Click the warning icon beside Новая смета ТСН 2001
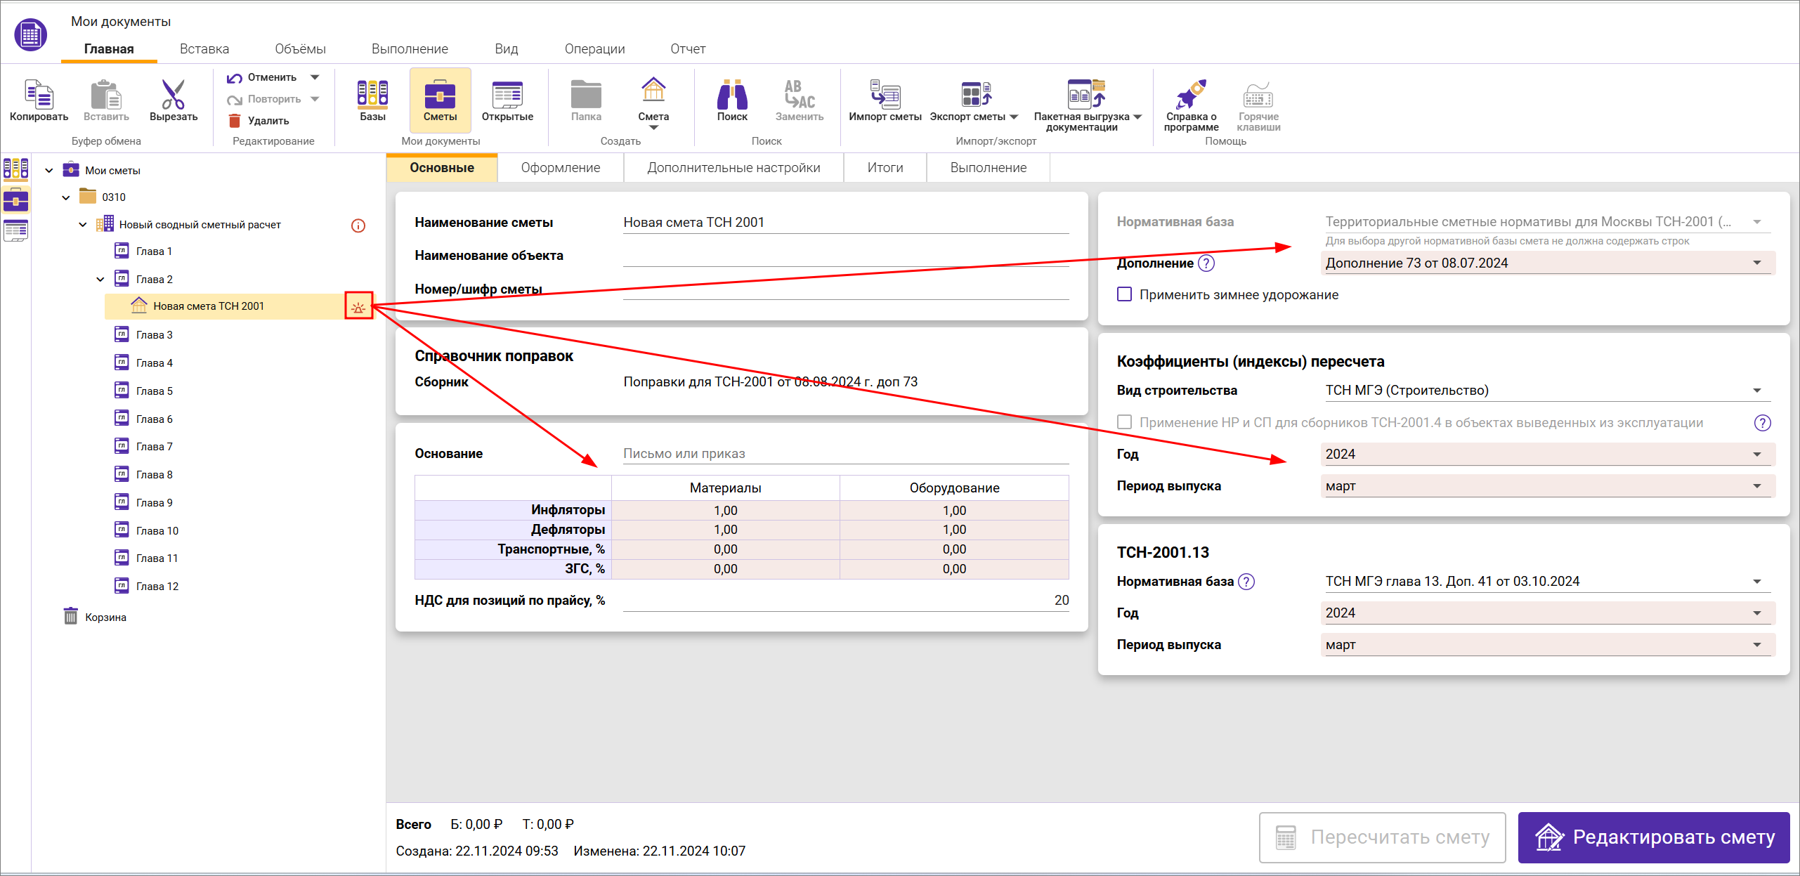 (358, 307)
